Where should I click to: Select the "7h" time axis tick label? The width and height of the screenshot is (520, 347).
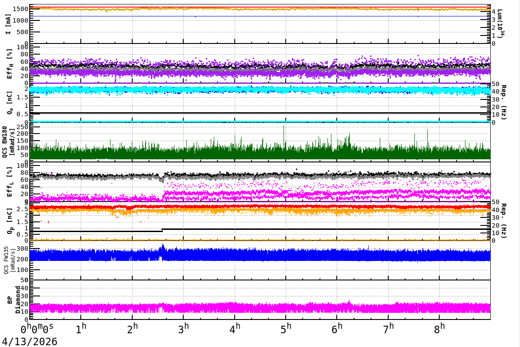(x=388, y=328)
